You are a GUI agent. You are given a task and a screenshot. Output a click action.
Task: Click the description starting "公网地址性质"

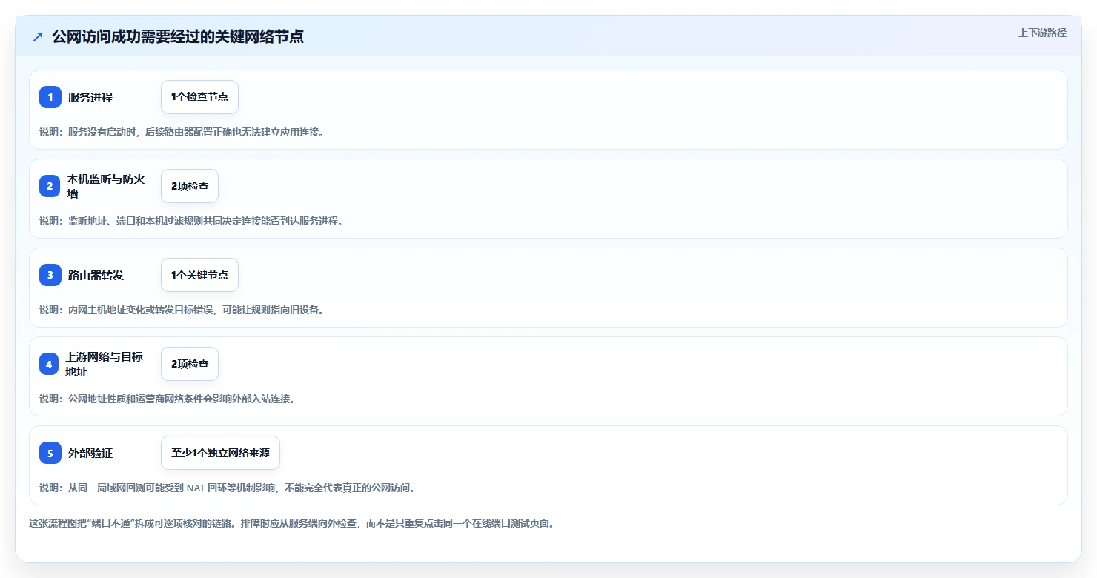[x=168, y=399]
